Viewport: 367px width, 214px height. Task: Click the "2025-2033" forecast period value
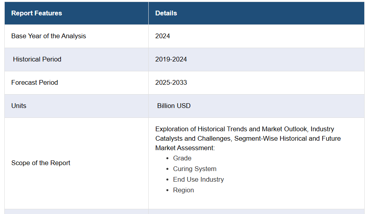[x=171, y=82]
